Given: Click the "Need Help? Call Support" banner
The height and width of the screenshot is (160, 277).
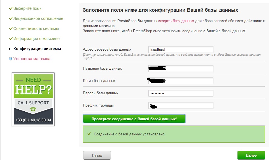Looking at the screenshot, I should (33, 99).
